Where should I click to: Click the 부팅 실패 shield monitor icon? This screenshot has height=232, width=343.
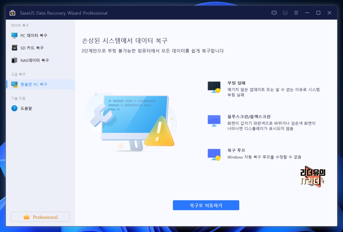214,87
